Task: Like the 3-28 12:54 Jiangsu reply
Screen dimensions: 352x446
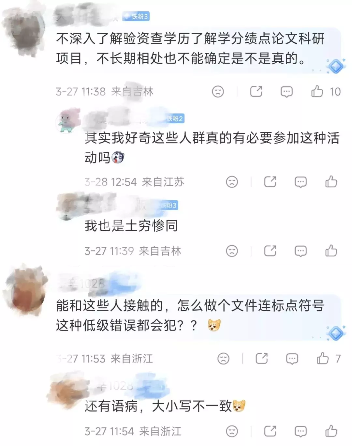Action: tap(331, 181)
